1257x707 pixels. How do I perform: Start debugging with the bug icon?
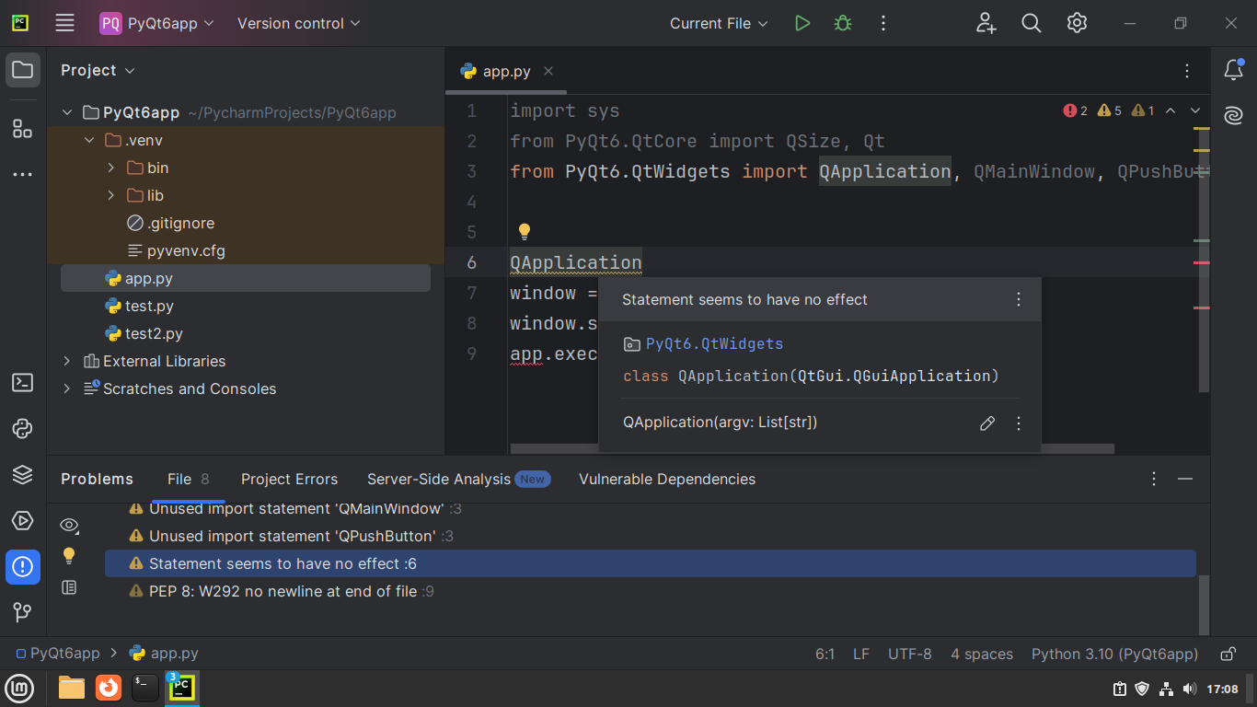[843, 23]
